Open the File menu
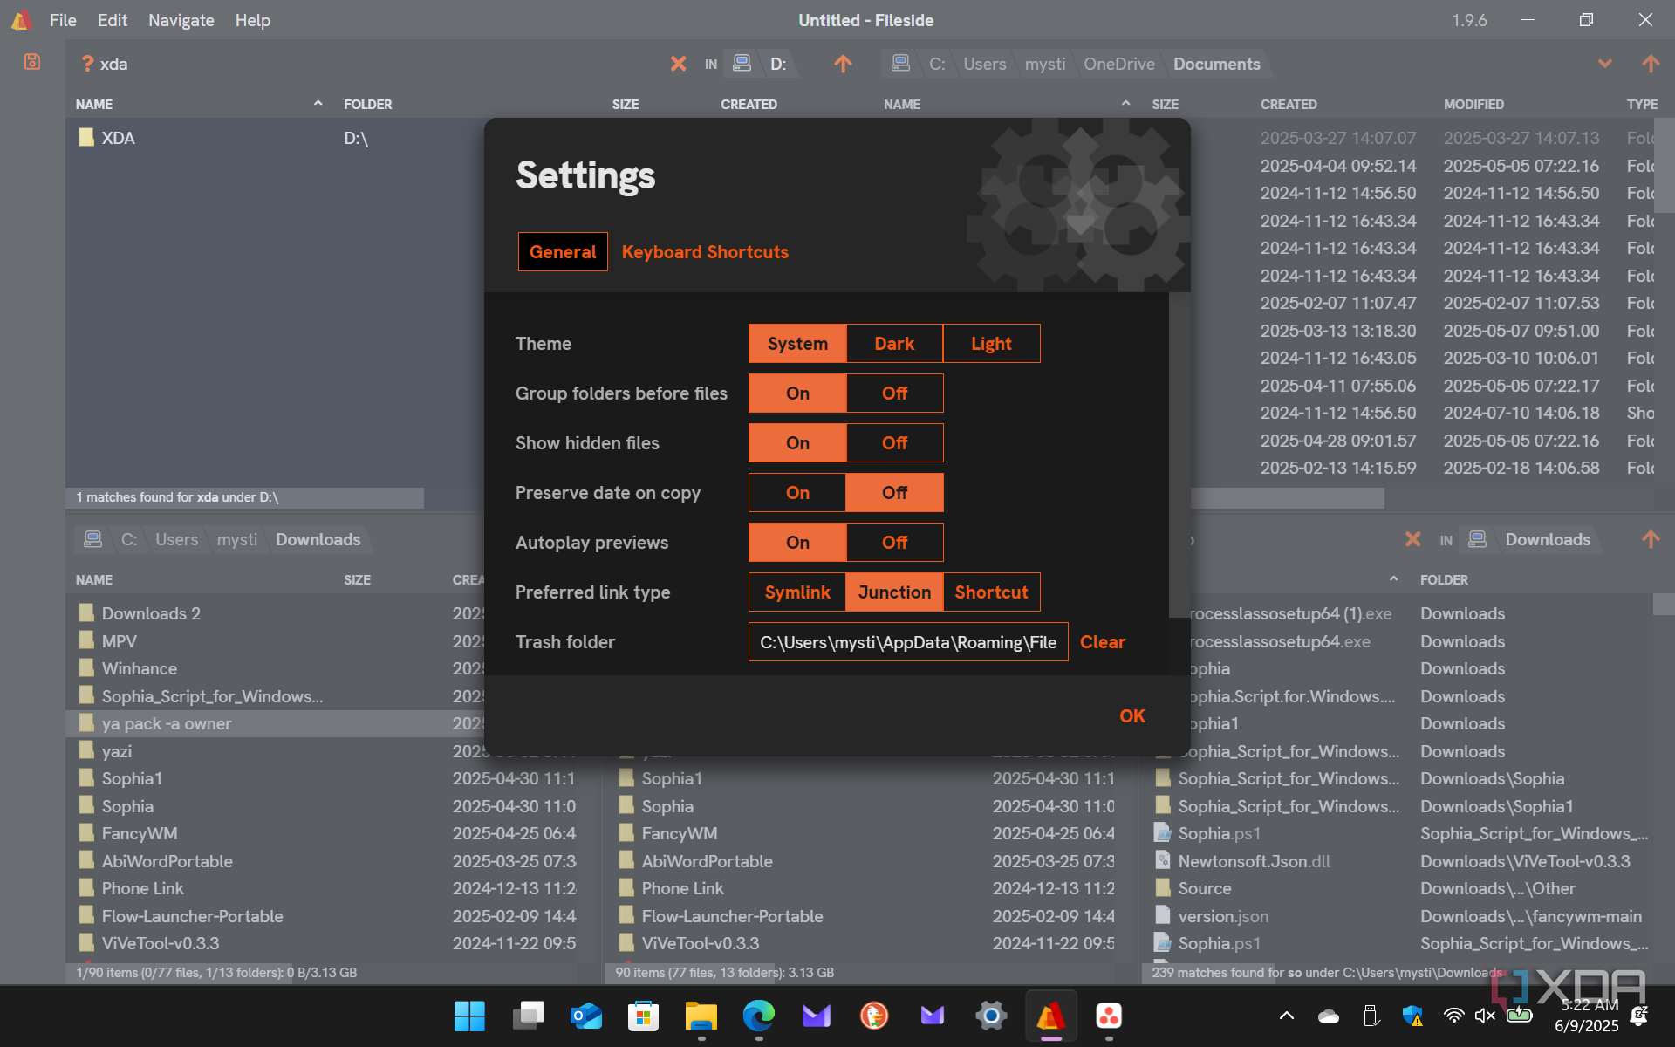The height and width of the screenshot is (1047, 1675). click(63, 20)
